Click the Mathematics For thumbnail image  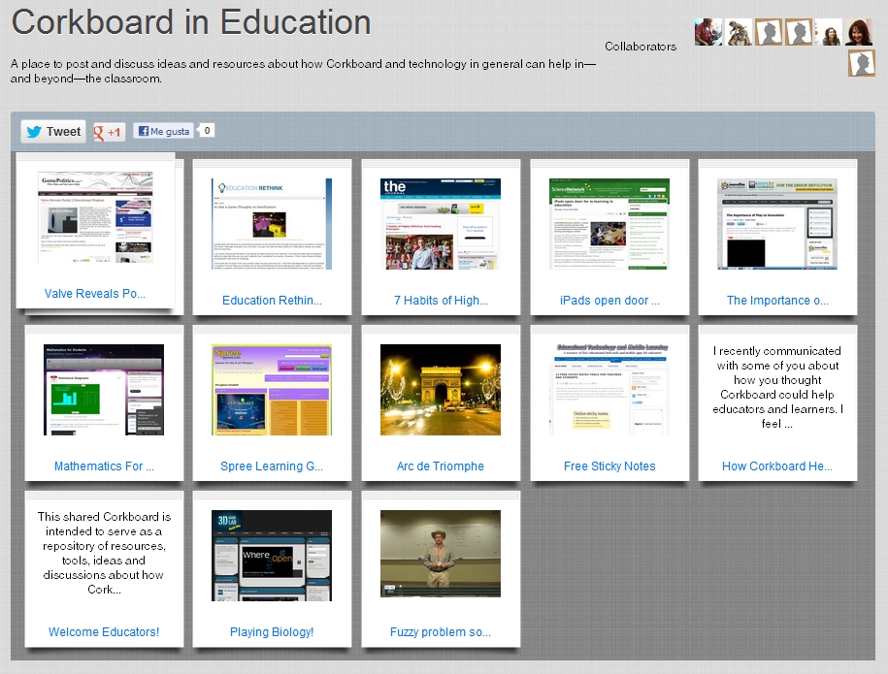104,390
